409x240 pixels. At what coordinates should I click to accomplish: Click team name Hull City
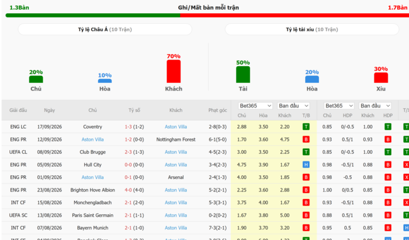tap(92, 165)
